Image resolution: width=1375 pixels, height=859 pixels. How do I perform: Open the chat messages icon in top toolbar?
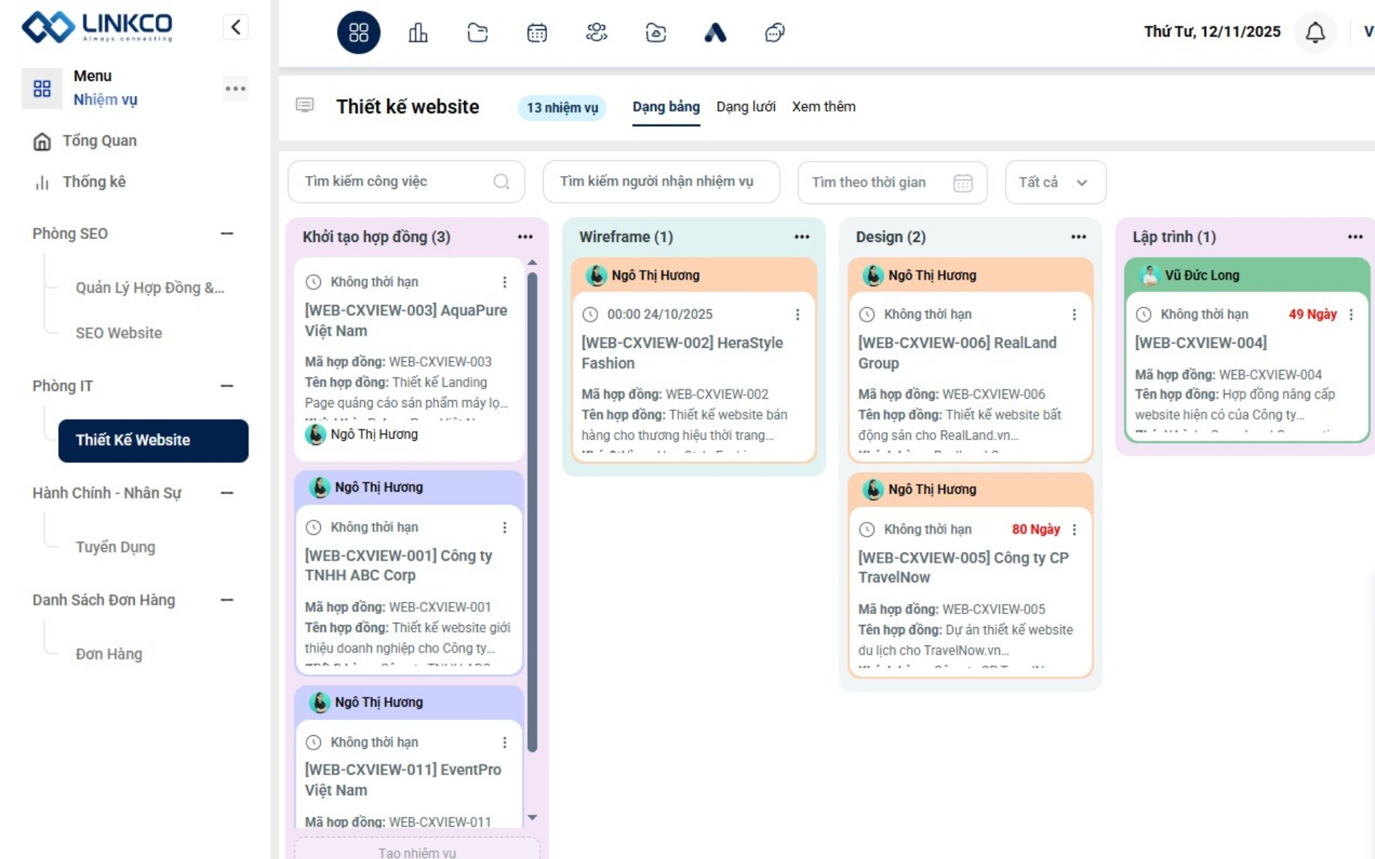click(x=774, y=32)
